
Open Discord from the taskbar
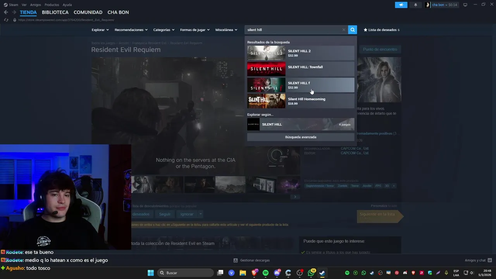(277, 273)
